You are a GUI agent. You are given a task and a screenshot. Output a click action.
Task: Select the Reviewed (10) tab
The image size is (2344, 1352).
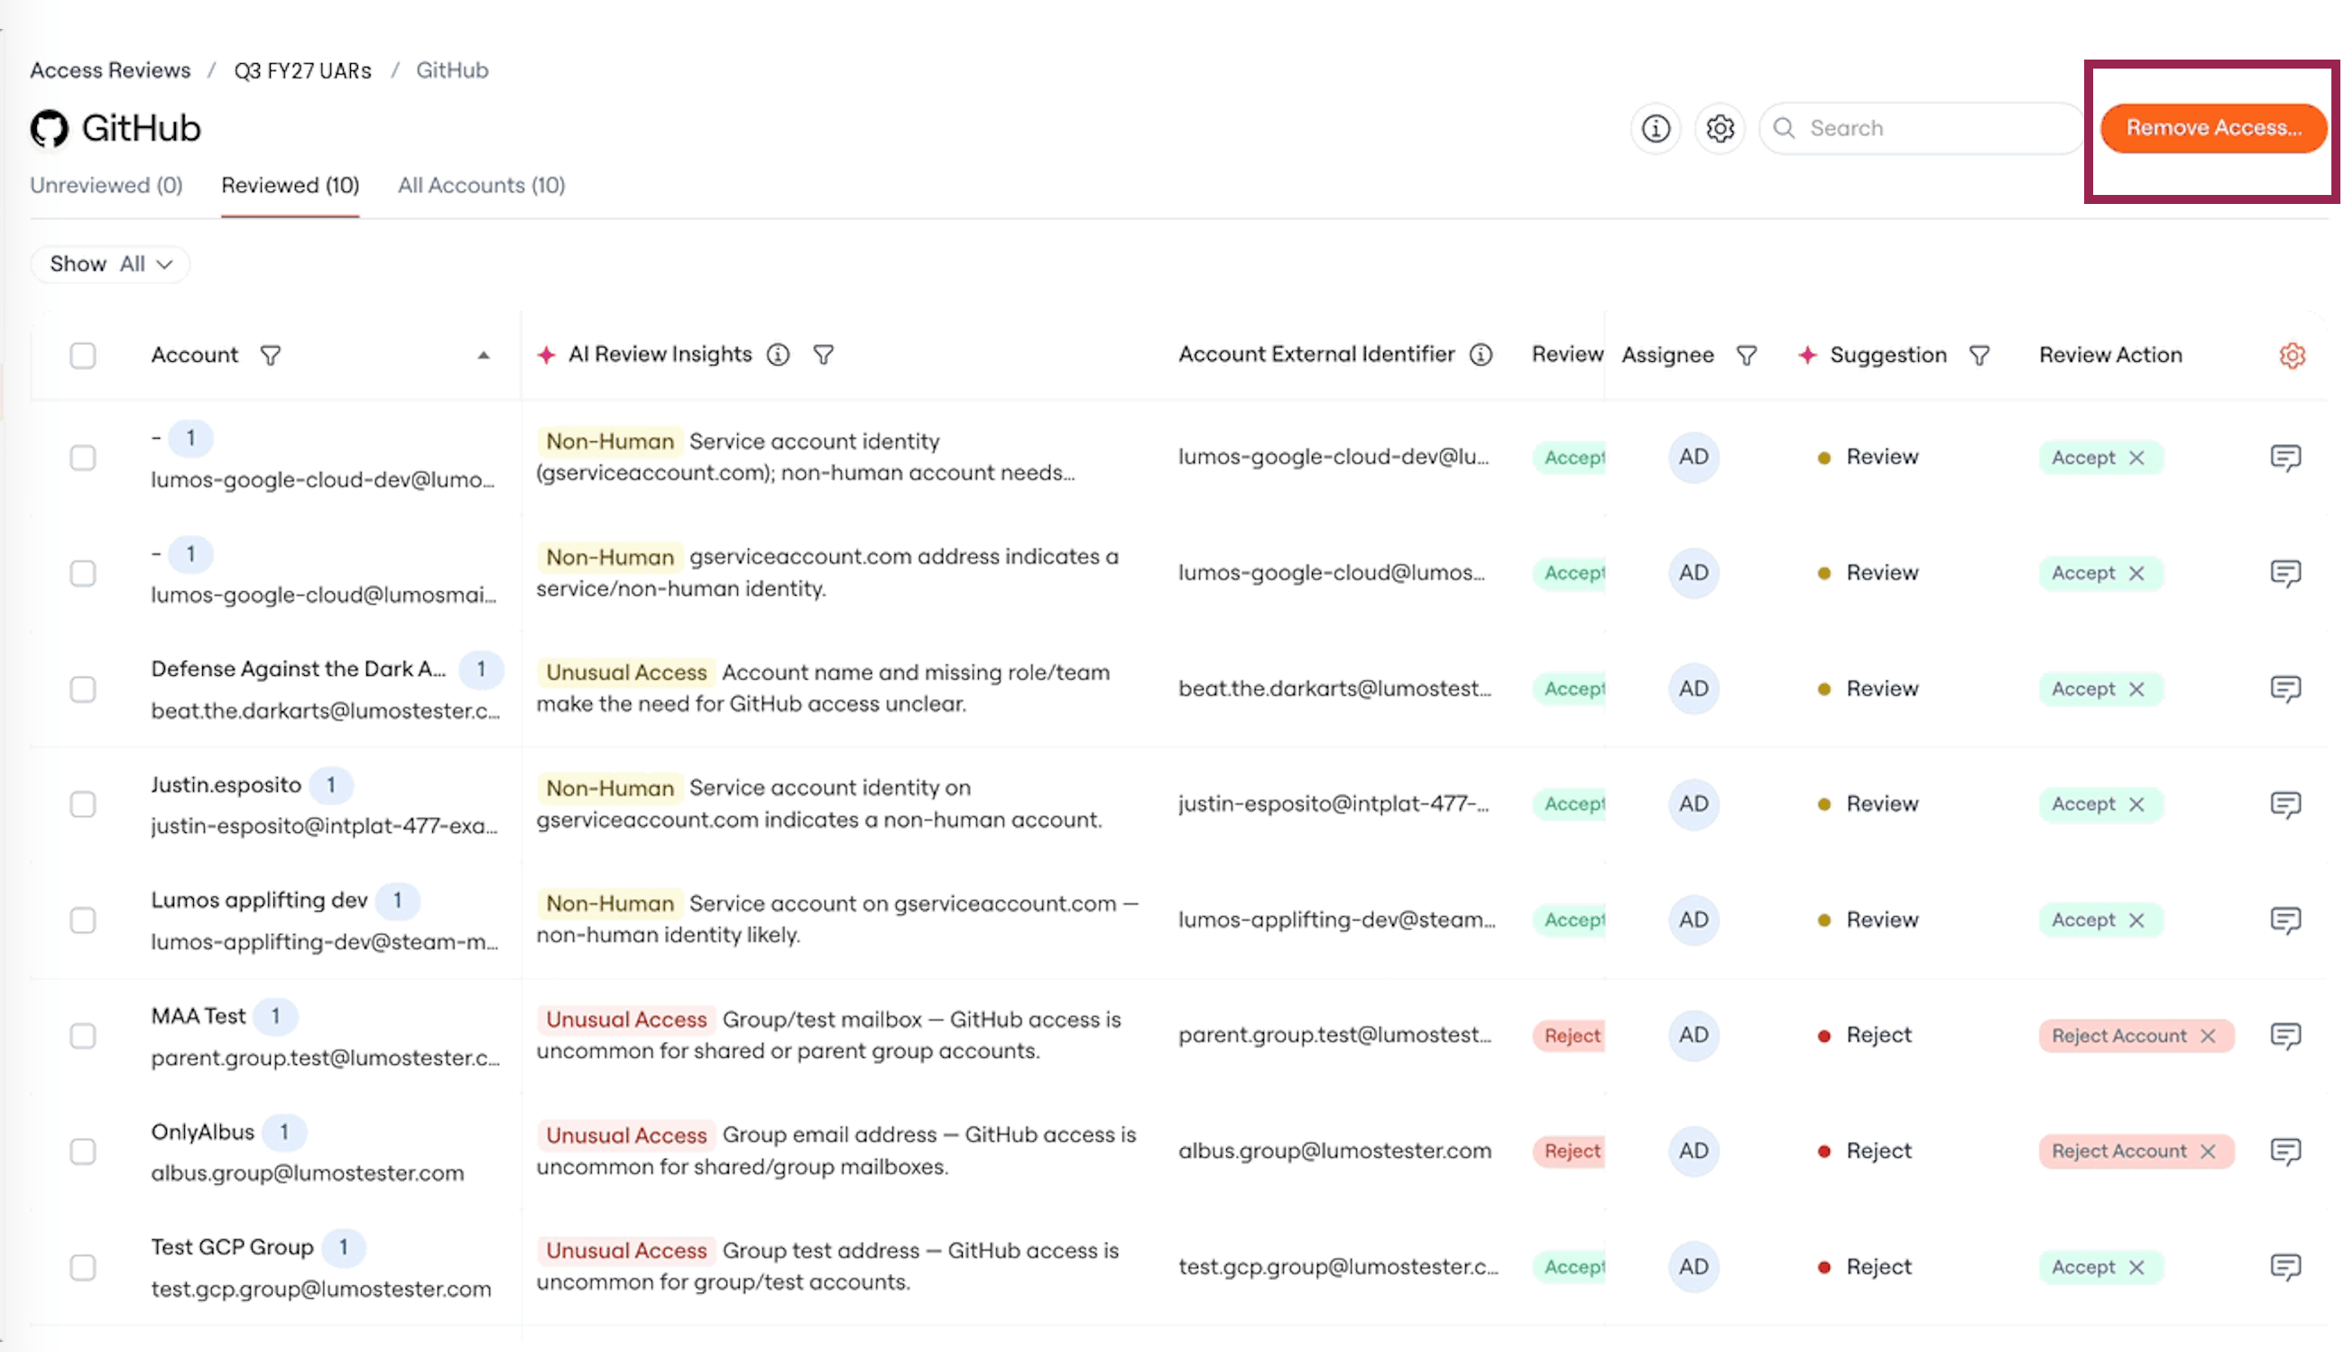pos(291,186)
